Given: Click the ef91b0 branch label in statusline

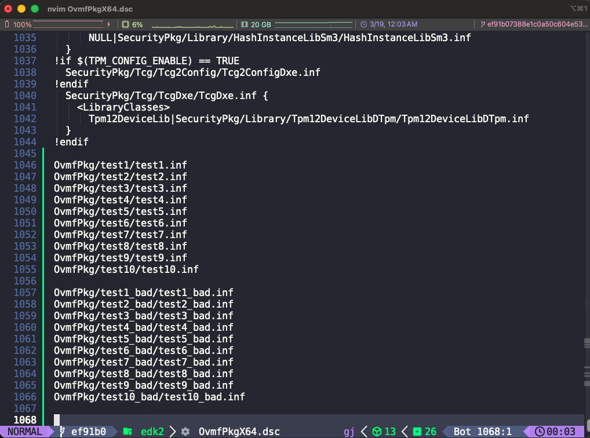Looking at the screenshot, I should tap(88, 432).
